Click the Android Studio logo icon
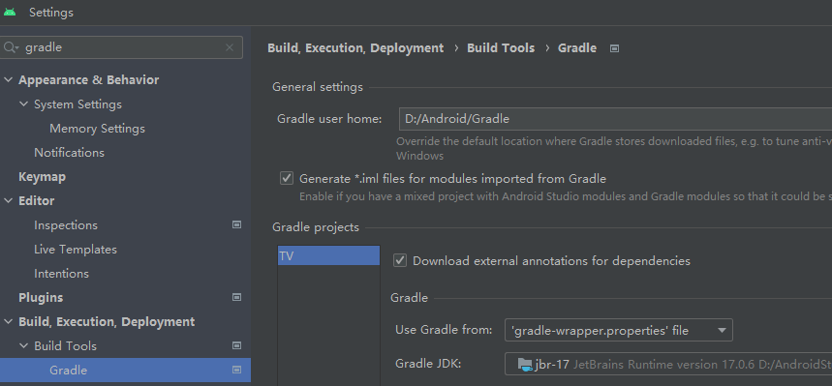 coord(10,13)
